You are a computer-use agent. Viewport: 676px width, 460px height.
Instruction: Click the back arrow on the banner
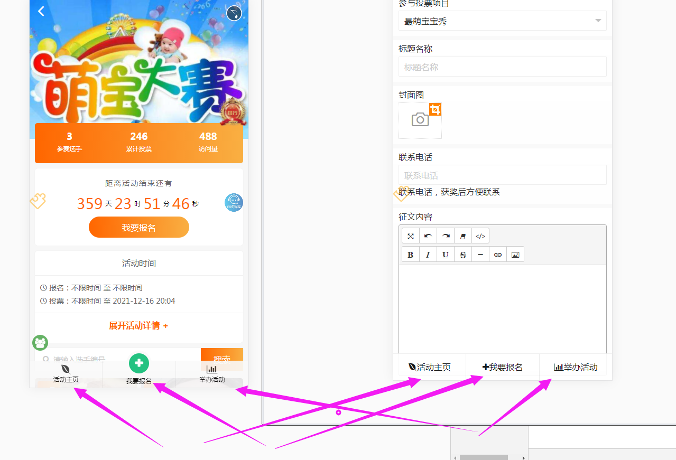[x=41, y=11]
